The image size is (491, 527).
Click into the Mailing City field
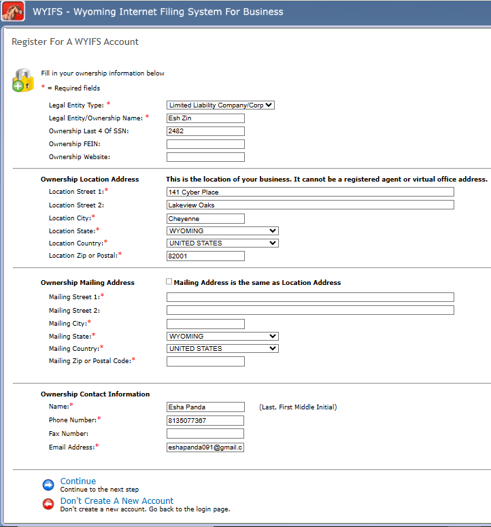pyautogui.click(x=205, y=324)
